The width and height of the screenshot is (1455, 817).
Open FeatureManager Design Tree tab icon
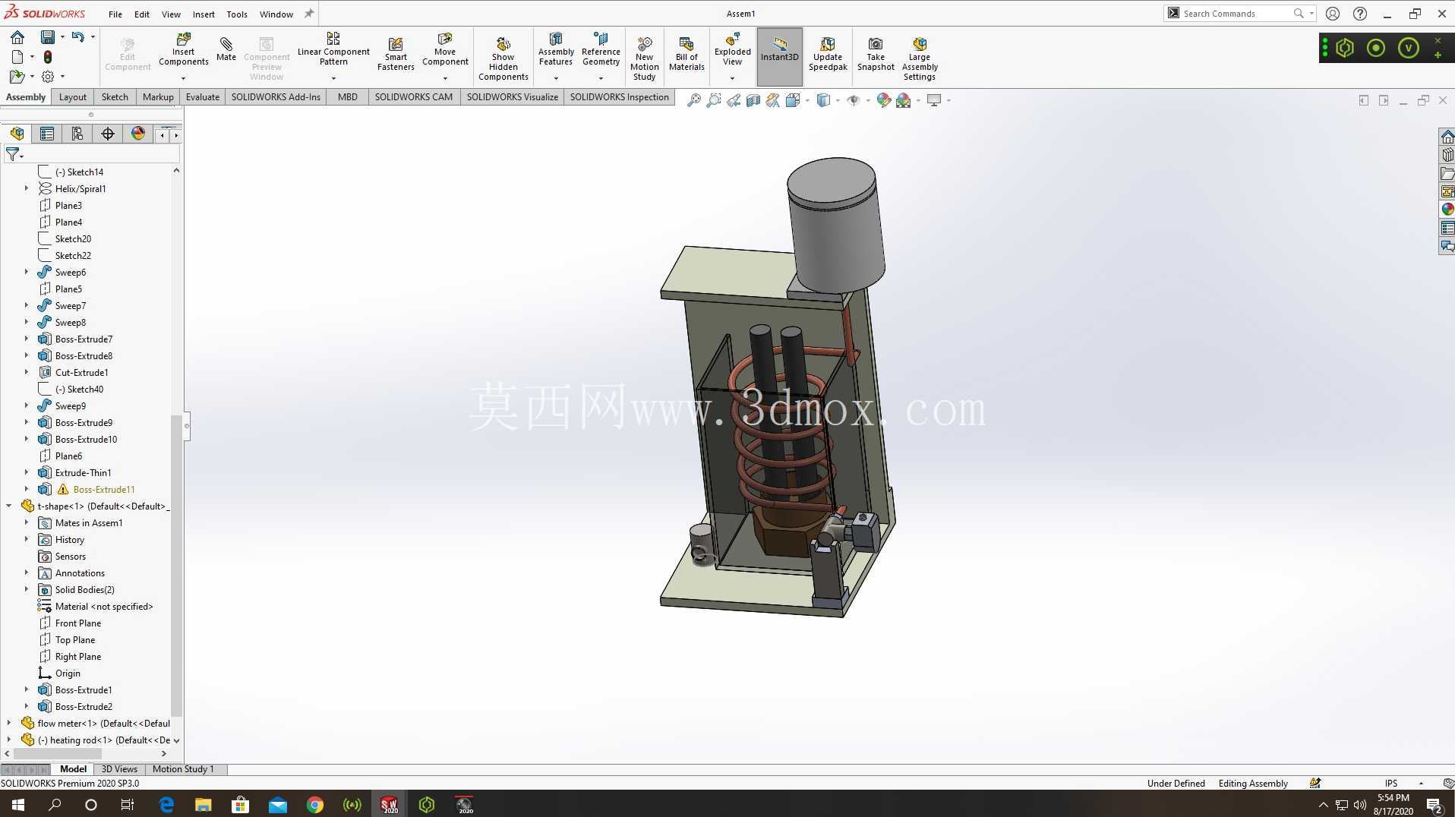[17, 134]
